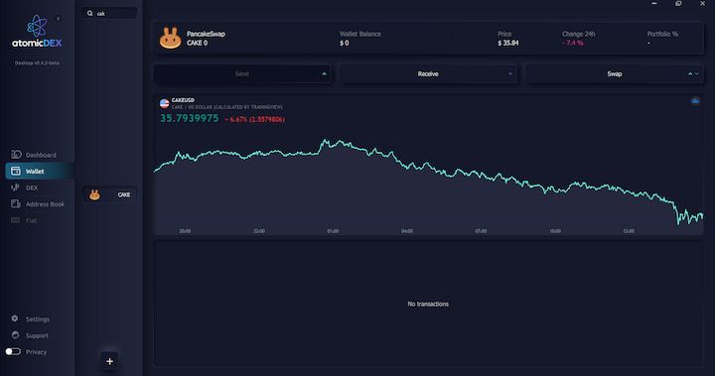Click the Swap button
The width and height of the screenshot is (715, 376).
[615, 73]
